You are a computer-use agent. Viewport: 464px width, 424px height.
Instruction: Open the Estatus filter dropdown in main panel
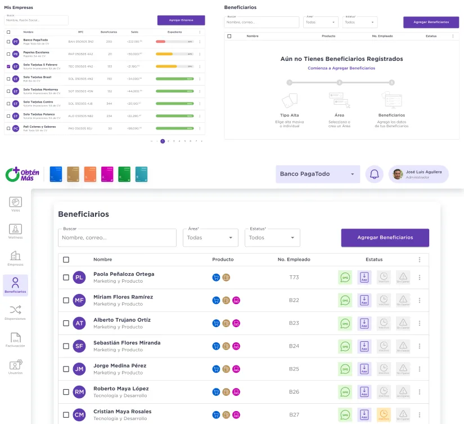pyautogui.click(x=272, y=238)
